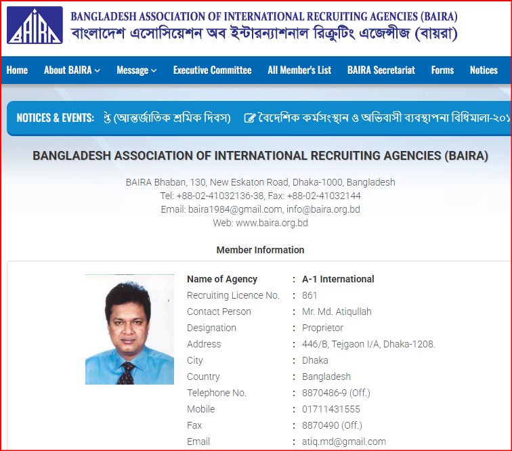Click the Bengali association title in the header

[x=263, y=34]
